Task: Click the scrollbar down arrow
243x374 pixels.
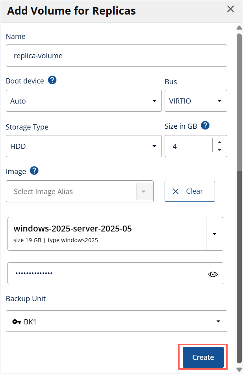Action: (x=239, y=369)
